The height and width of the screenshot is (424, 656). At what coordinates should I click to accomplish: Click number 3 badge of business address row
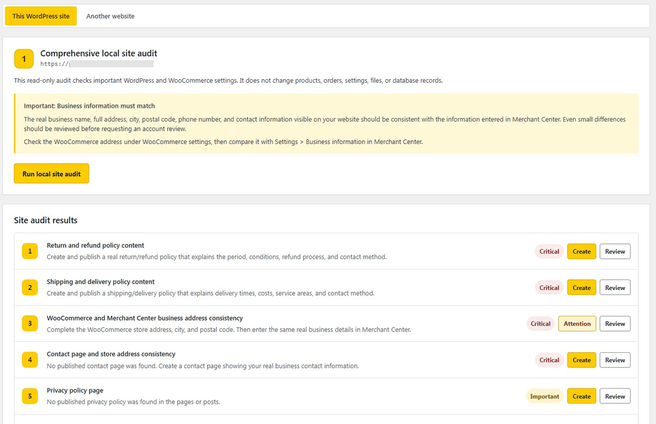(x=30, y=324)
